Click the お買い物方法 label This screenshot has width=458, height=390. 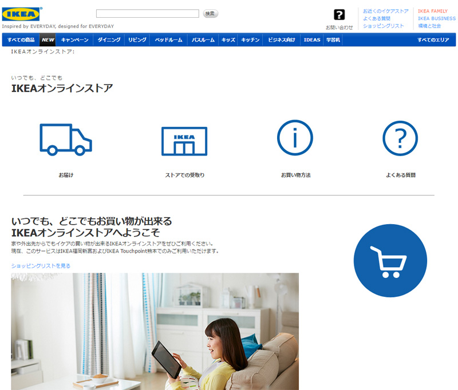pyautogui.click(x=295, y=175)
